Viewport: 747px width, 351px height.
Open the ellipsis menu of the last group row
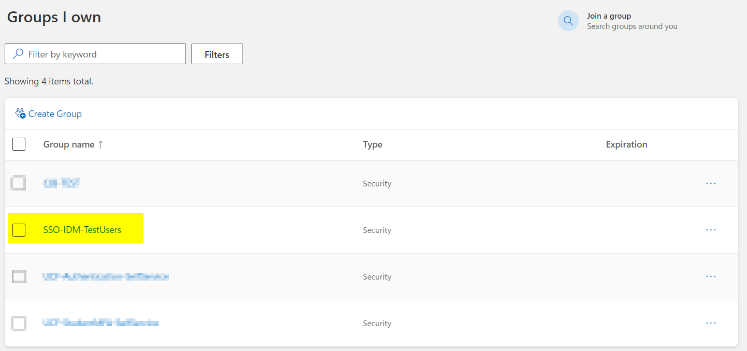tap(711, 323)
